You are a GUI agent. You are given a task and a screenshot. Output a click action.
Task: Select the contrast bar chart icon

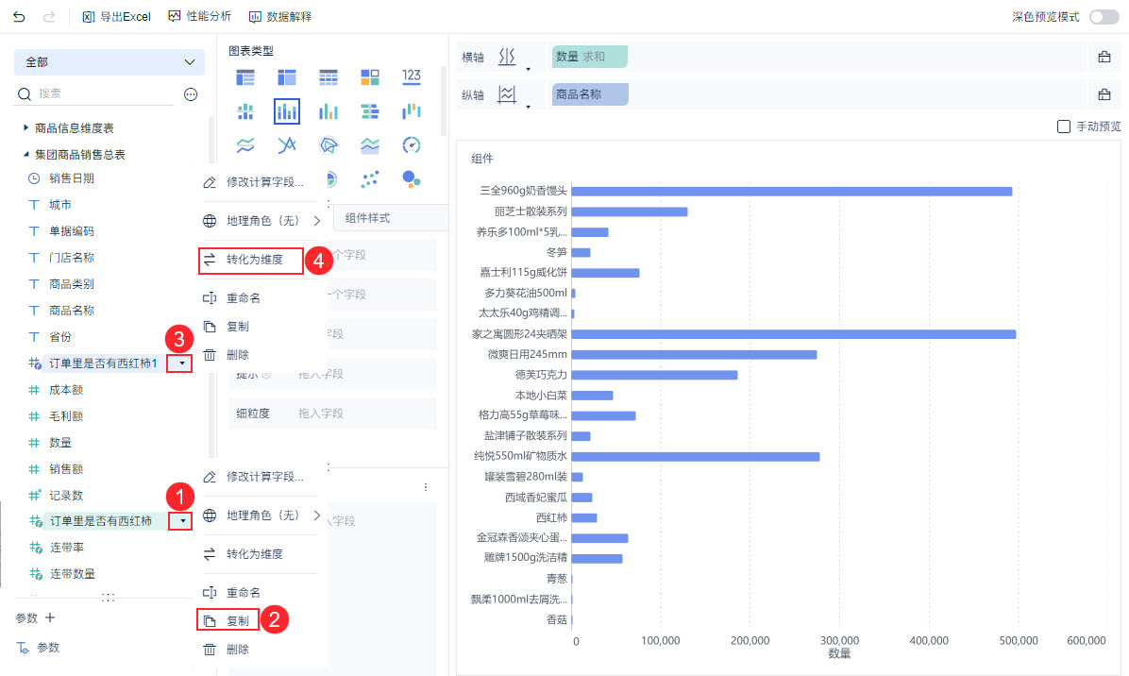click(370, 111)
